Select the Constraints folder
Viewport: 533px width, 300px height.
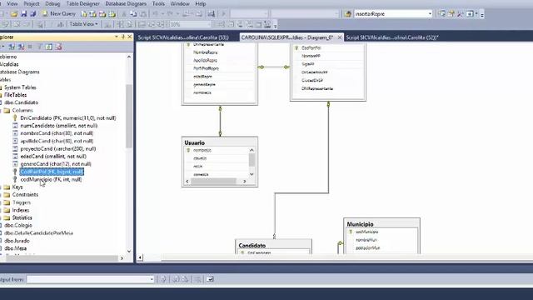25,194
